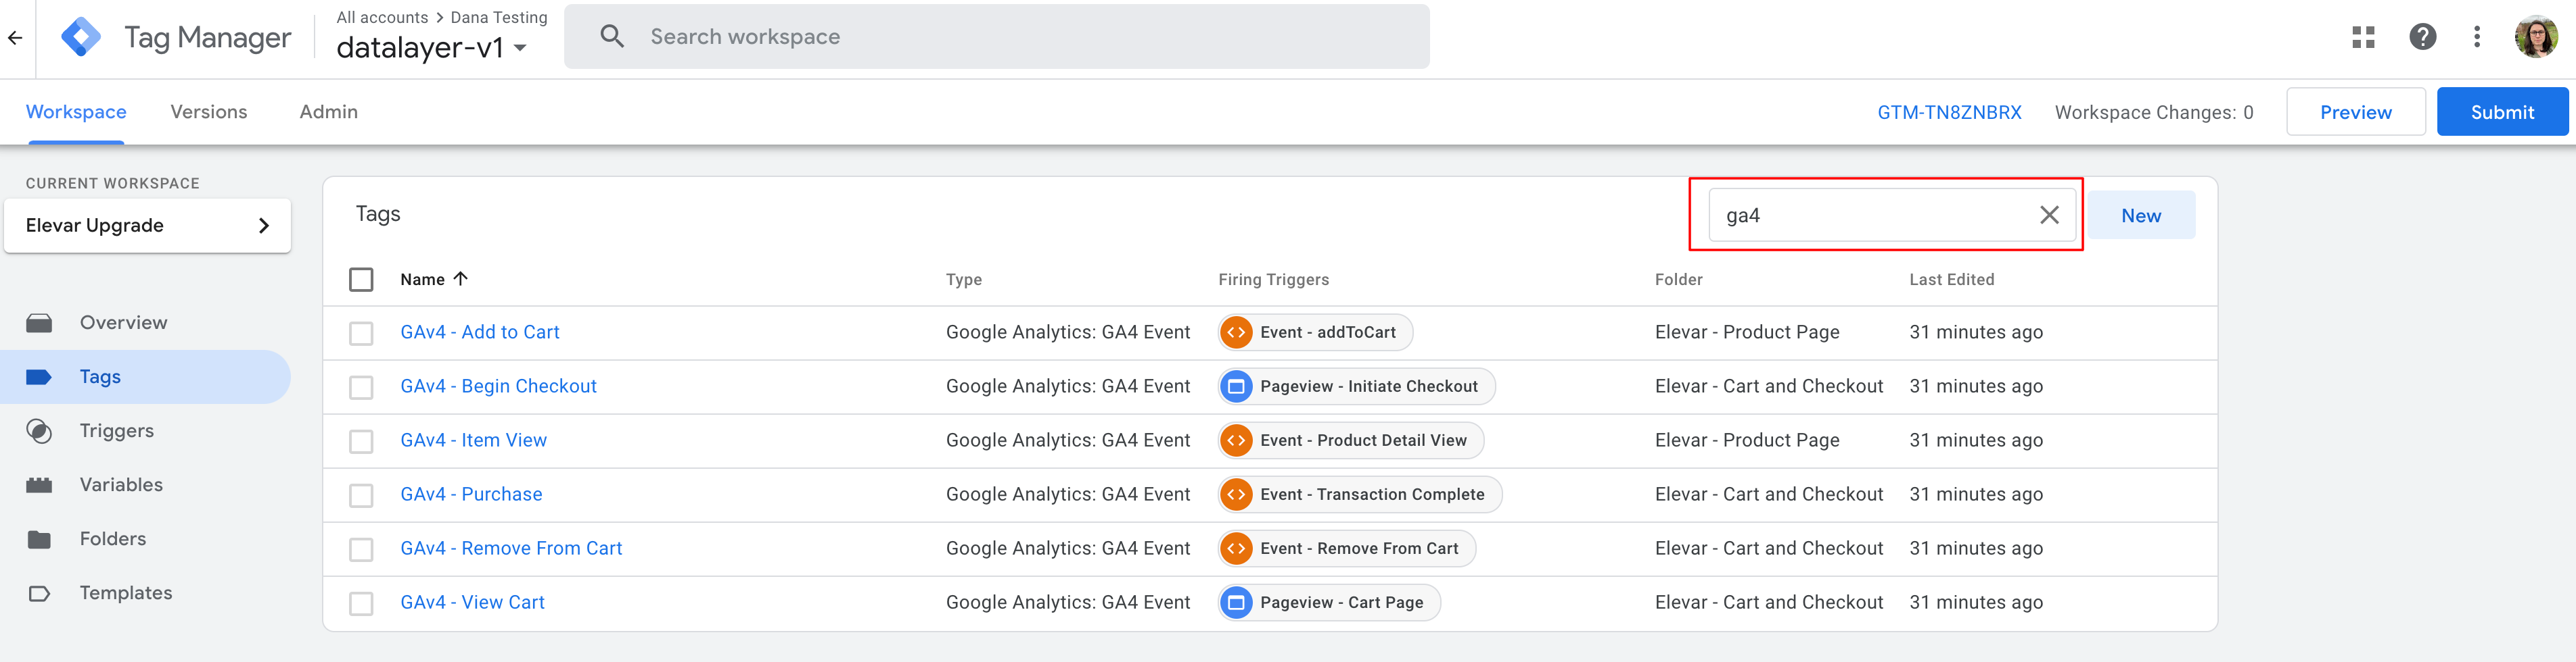Open Variables in the sidebar
The image size is (2576, 662).
(121, 484)
